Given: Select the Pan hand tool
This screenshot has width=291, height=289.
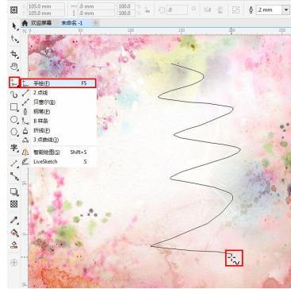Looking at the screenshot, I should point(14,67).
